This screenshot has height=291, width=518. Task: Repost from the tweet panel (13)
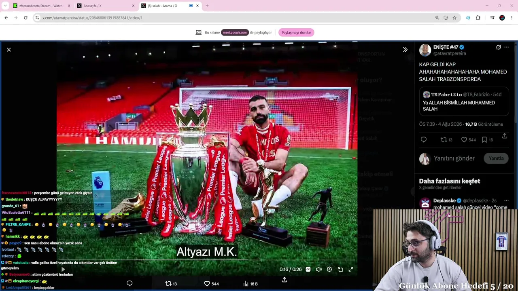446,139
